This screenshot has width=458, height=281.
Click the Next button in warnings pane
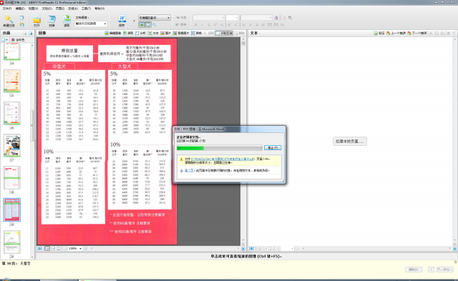point(445,270)
